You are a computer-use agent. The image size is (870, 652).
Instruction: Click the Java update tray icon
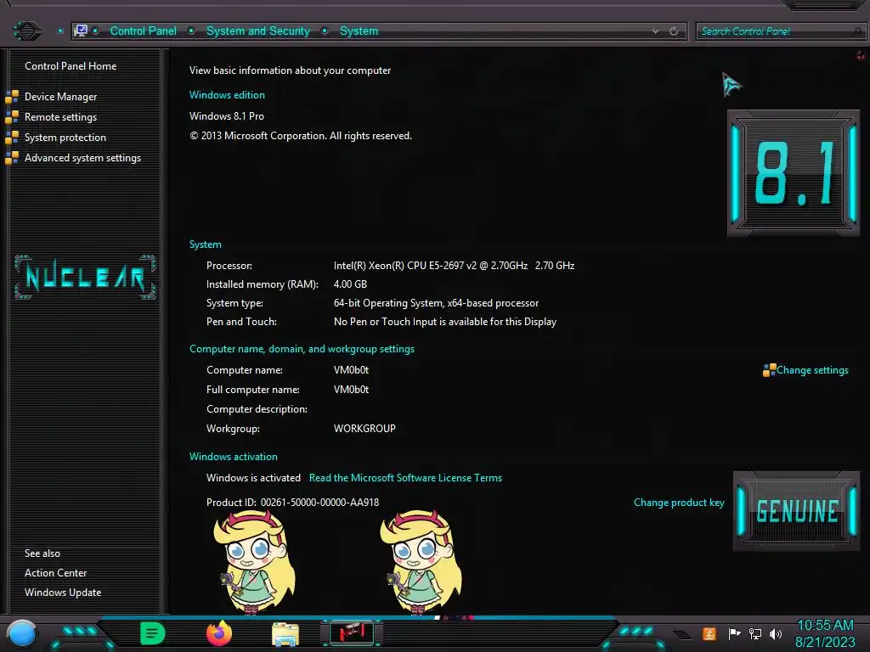click(709, 633)
